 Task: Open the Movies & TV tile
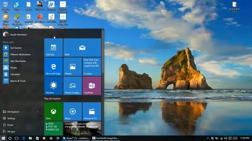point(92,111)
